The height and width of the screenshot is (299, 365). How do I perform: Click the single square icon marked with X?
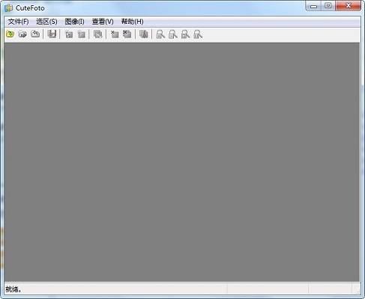point(115,34)
